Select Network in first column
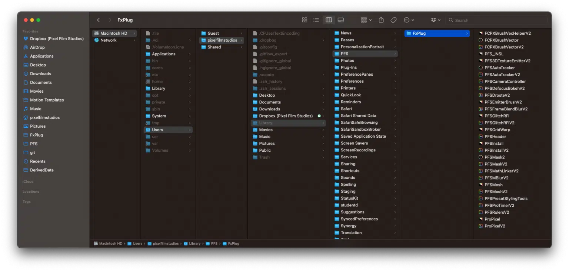Viewport: 569px width, 271px height. (114, 40)
